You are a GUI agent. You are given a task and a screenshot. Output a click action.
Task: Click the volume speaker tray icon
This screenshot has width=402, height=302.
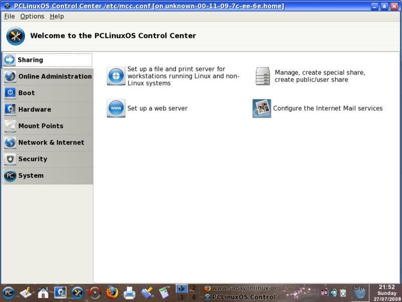[x=334, y=293]
